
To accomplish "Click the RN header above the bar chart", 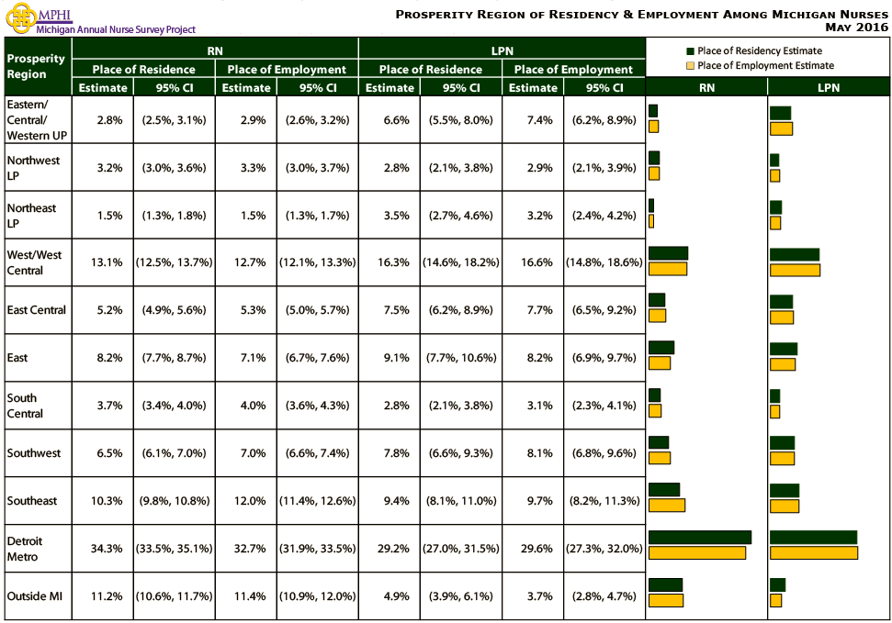I will pyautogui.click(x=706, y=88).
